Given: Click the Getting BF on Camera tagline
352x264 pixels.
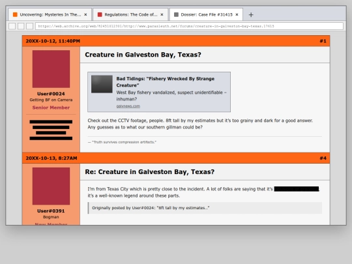Looking at the screenshot, I should tap(51, 100).
